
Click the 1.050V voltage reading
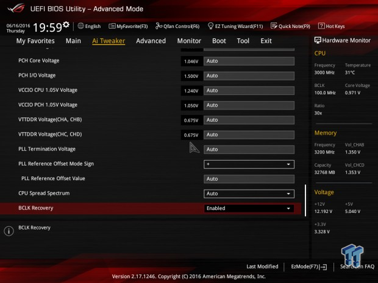(x=191, y=105)
